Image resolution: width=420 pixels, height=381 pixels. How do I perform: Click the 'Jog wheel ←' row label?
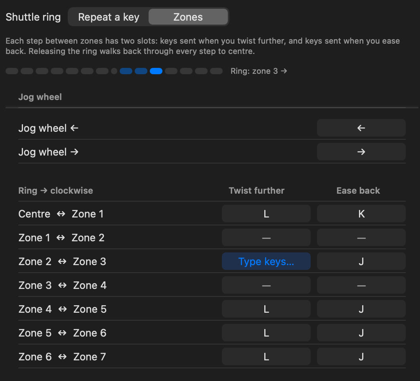[48, 128]
